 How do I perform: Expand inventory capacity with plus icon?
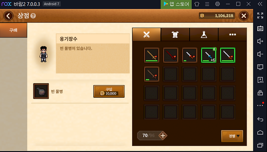point(163,135)
